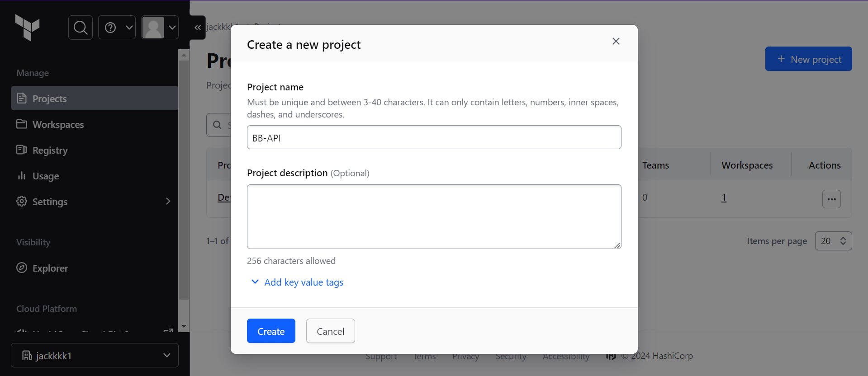
Task: Open the Security footer link
Action: [511, 356]
